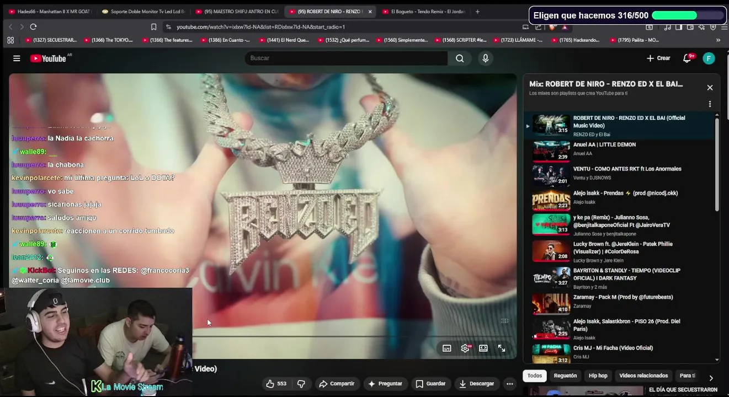
Task: Open the ¿Qué perfum bookmark
Action: click(342, 40)
